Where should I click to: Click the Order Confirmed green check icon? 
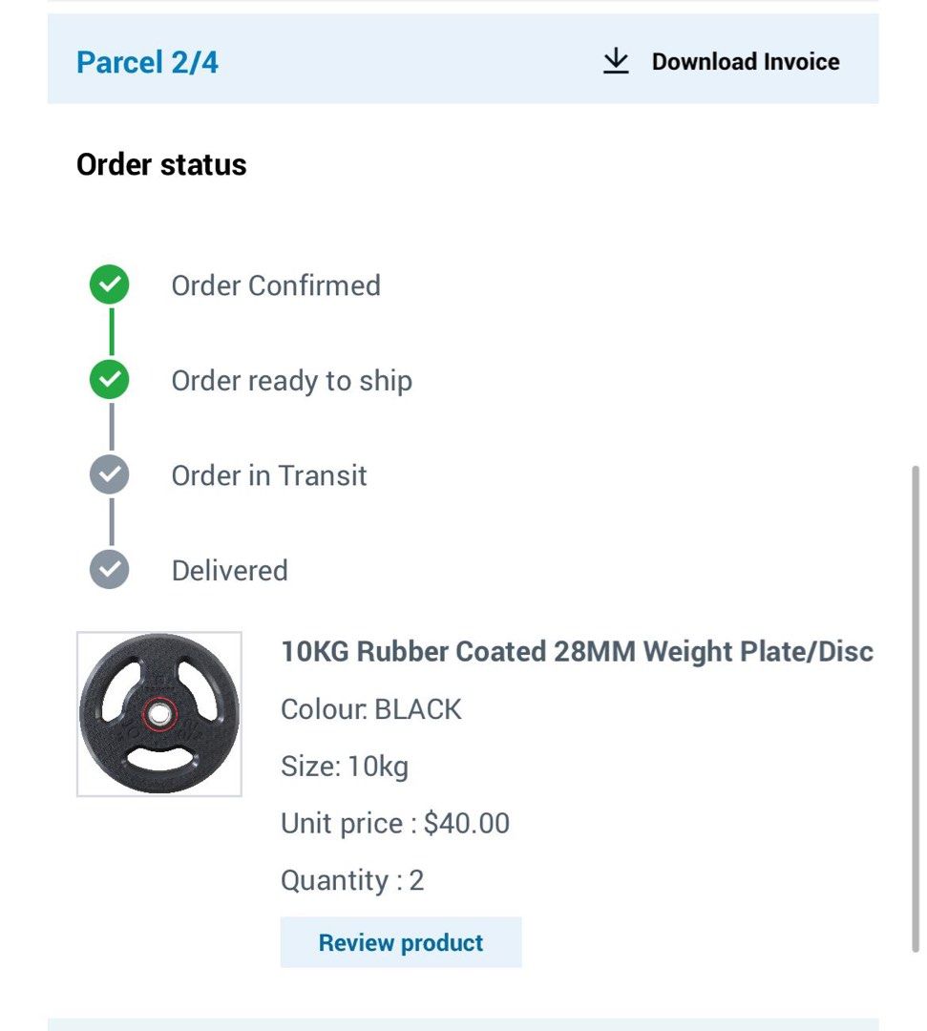coord(110,285)
